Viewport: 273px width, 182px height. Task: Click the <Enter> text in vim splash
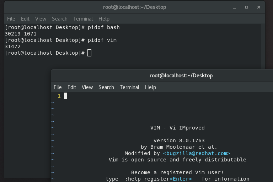181,179
